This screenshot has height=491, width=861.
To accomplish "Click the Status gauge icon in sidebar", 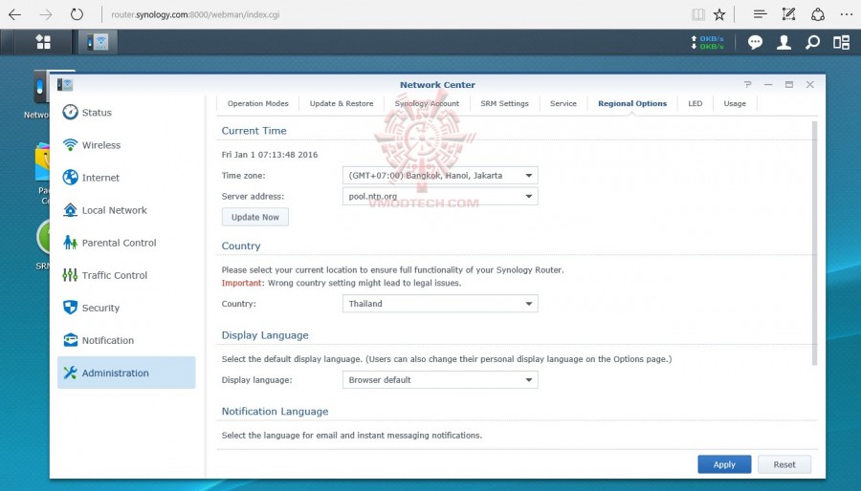I will coord(70,112).
